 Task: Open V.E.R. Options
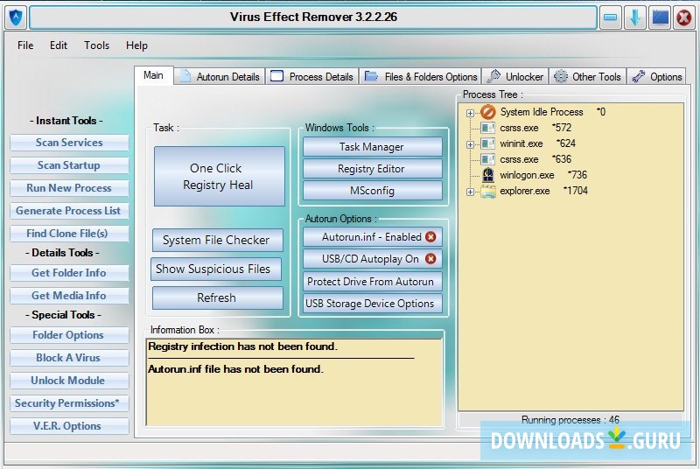click(x=69, y=427)
